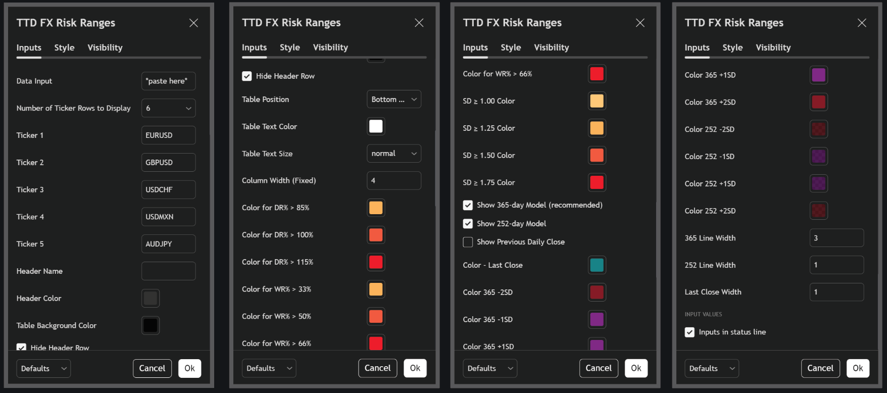The height and width of the screenshot is (393, 887).
Task: Click Cancel in second dialog
Action: click(377, 368)
